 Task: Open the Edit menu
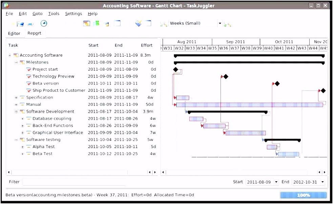coord(23,14)
